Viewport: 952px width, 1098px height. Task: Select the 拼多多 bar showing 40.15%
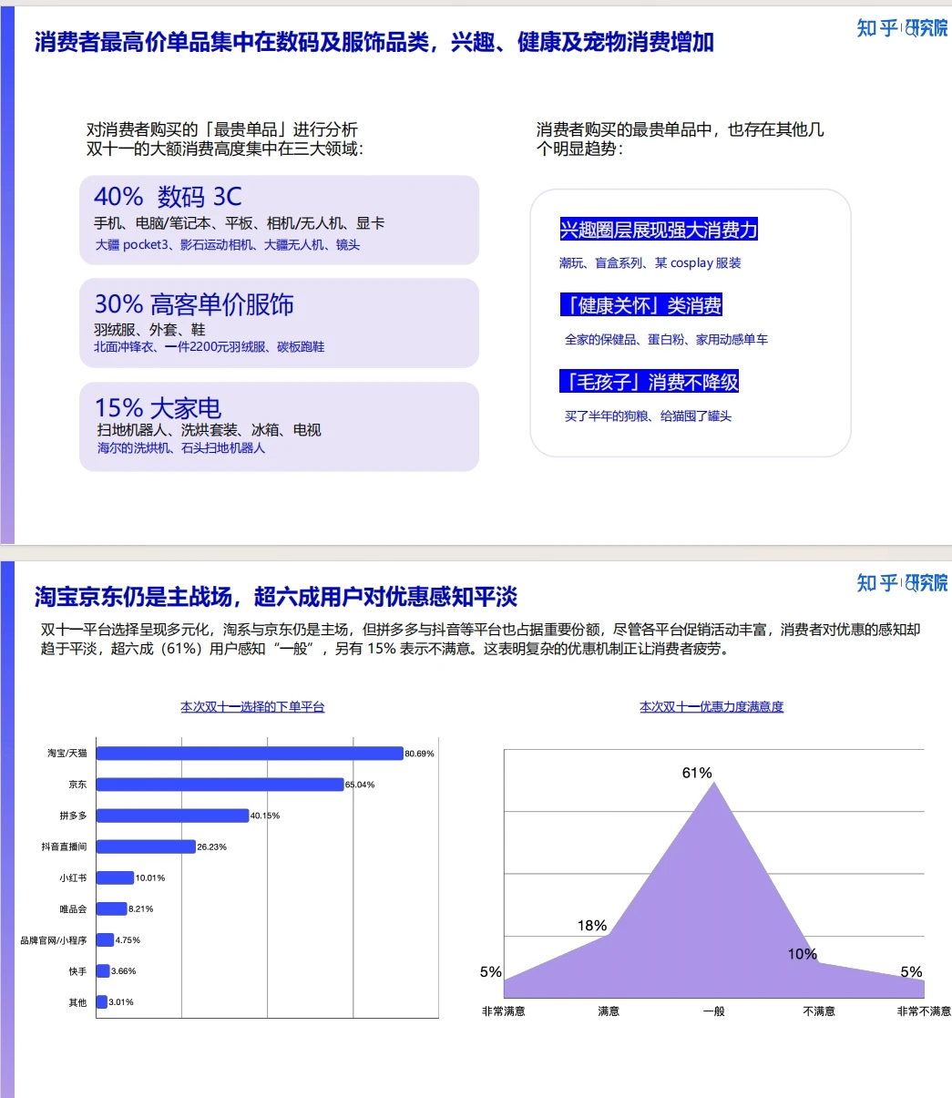click(x=170, y=815)
